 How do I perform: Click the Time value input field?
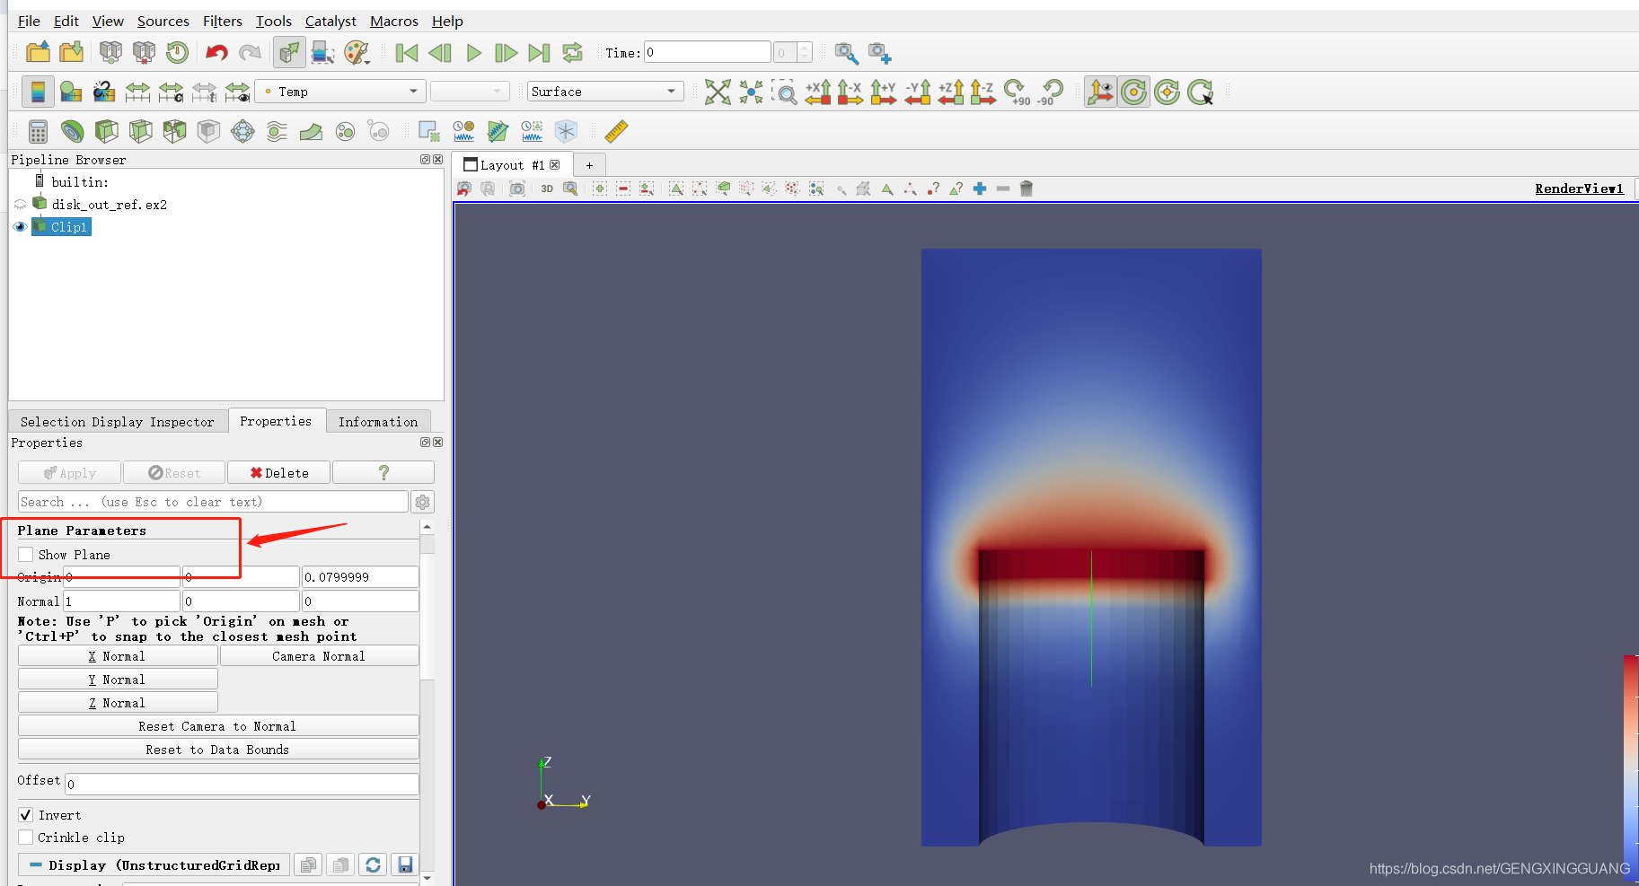[x=708, y=53]
